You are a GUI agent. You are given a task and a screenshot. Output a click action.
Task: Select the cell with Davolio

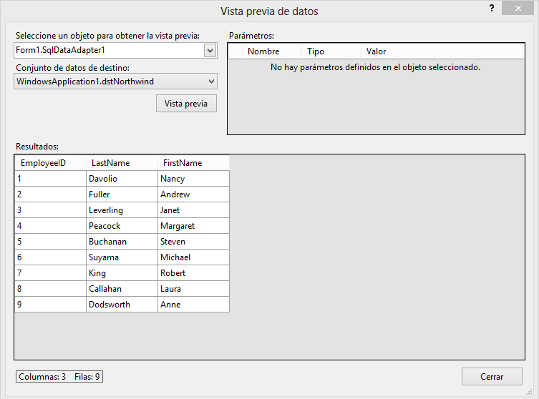(122, 179)
